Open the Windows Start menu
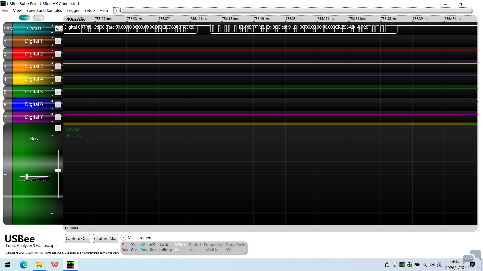483x271 pixels. (8, 265)
